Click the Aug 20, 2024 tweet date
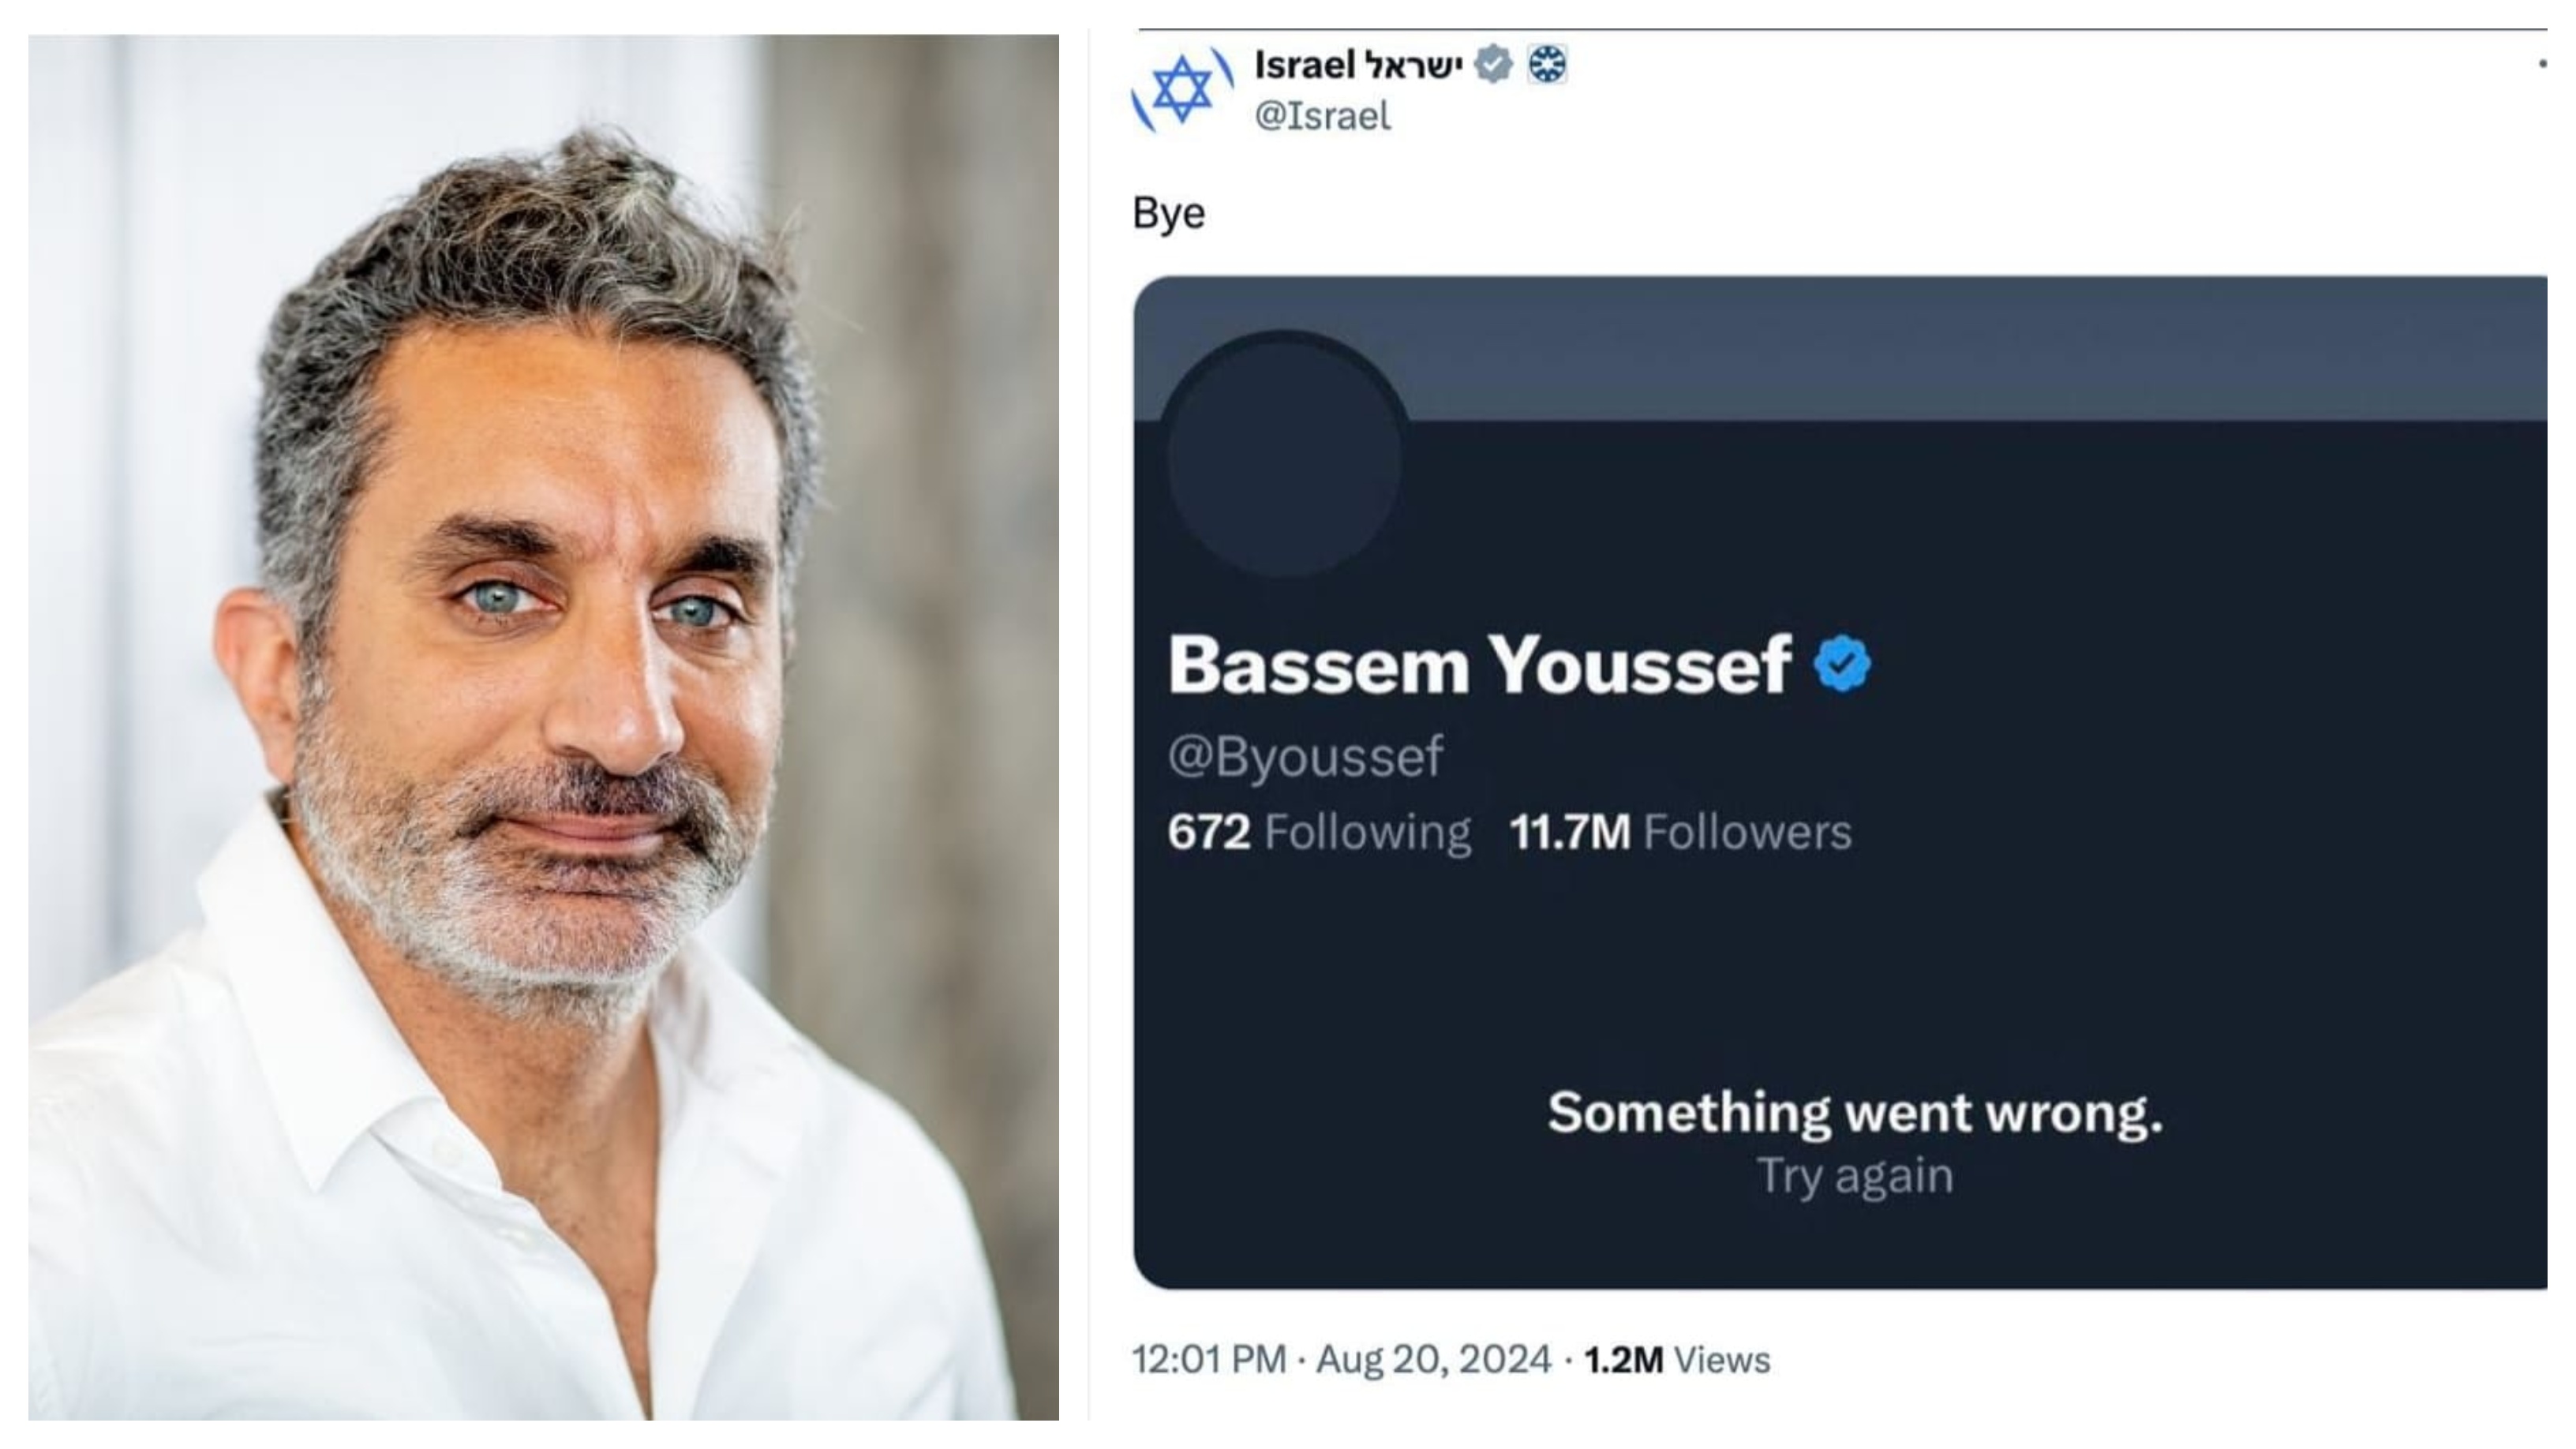Viewport: 2576px width, 1449px height. [1433, 1360]
